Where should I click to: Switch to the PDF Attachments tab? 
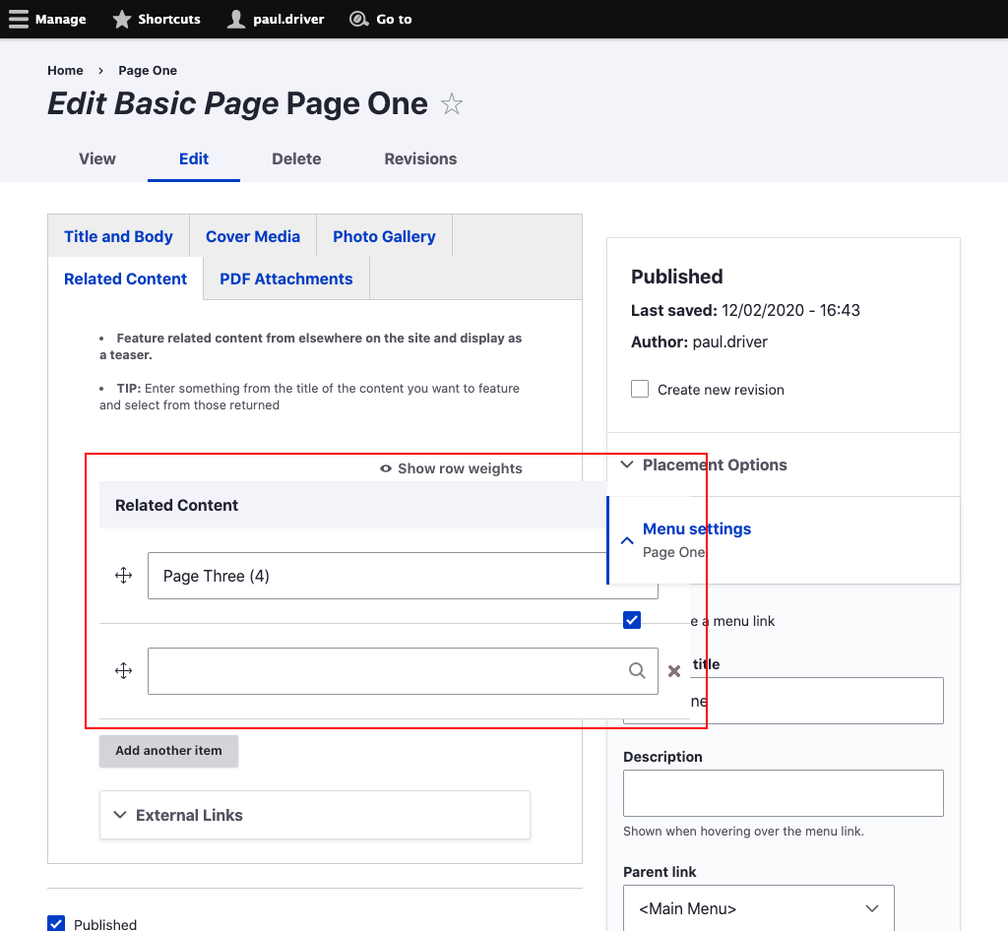click(285, 279)
